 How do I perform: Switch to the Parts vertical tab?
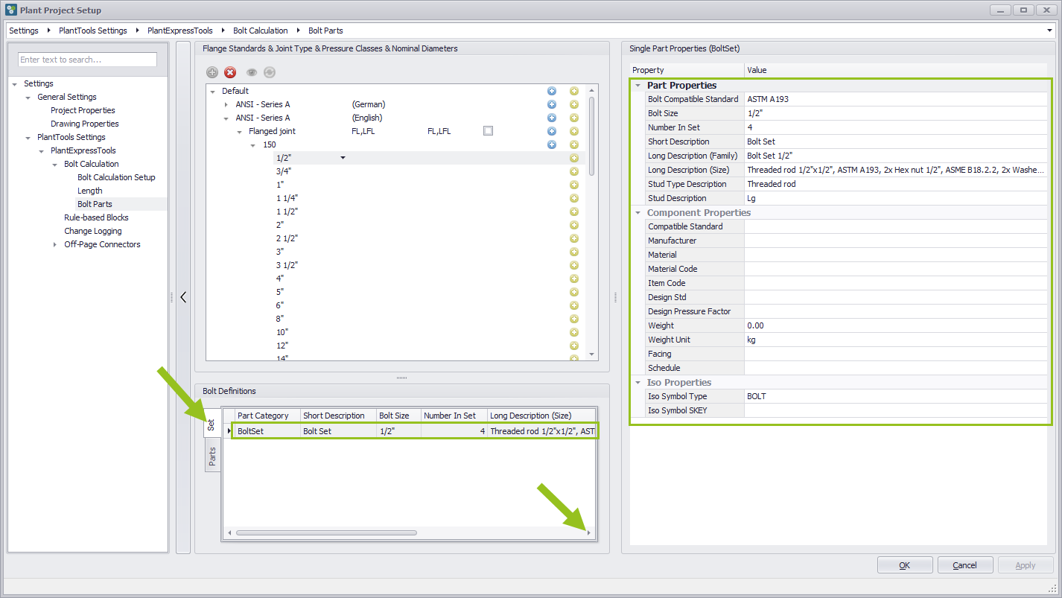pos(212,456)
